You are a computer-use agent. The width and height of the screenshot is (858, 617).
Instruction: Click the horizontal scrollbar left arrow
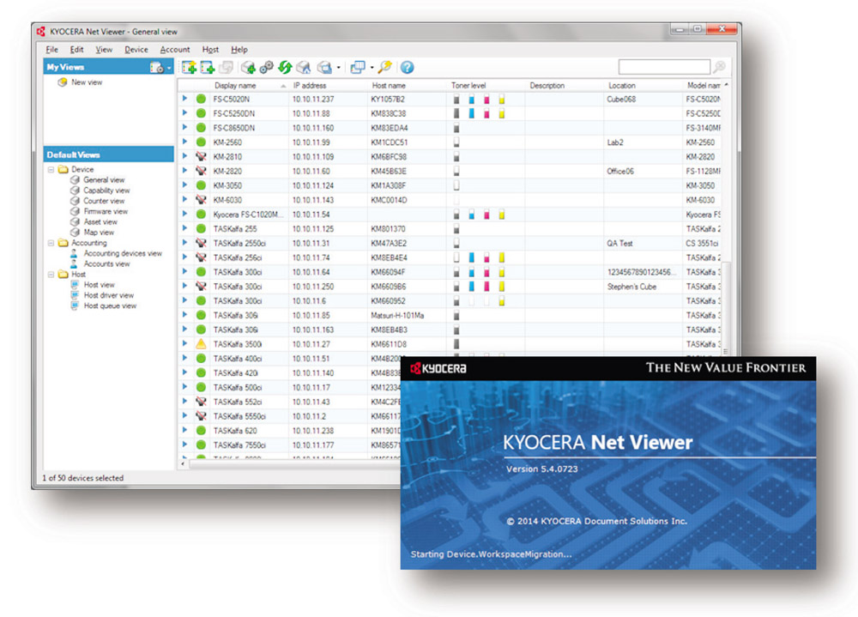pyautogui.click(x=183, y=463)
